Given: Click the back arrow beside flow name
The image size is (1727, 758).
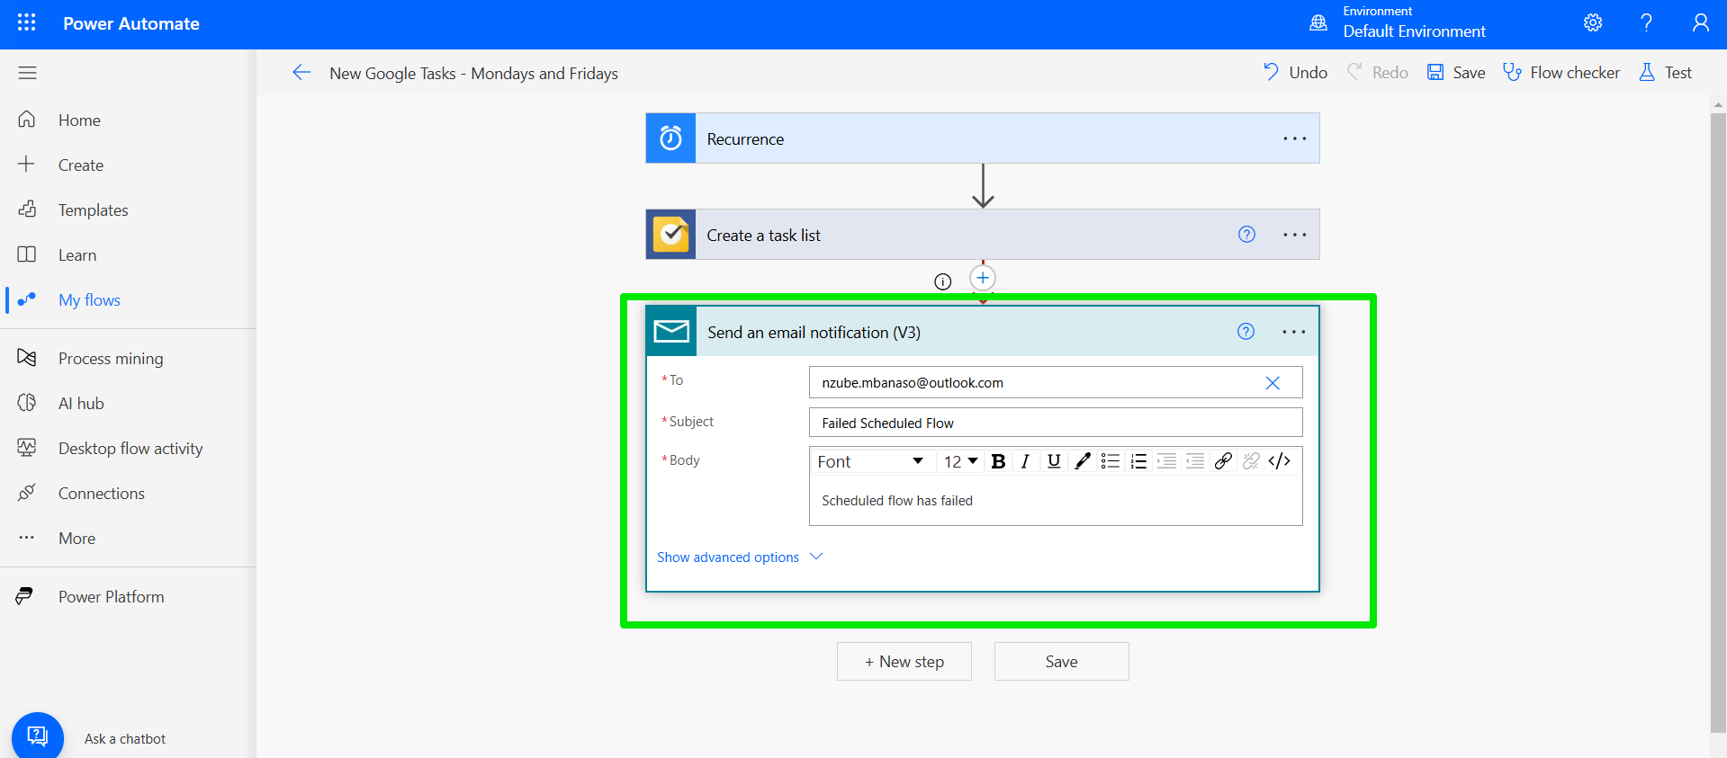Looking at the screenshot, I should [301, 73].
